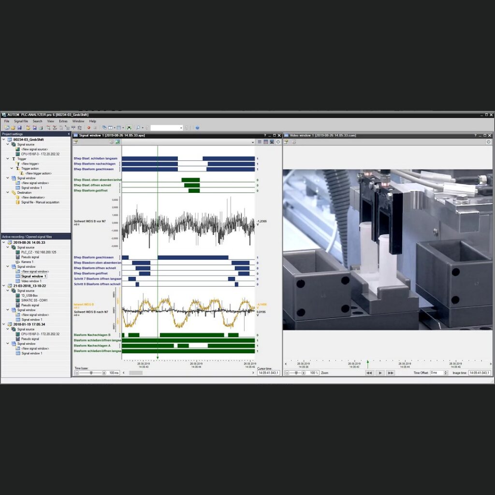The width and height of the screenshot is (495, 495).
Task: Open the Window menu
Action: [x=78, y=121]
